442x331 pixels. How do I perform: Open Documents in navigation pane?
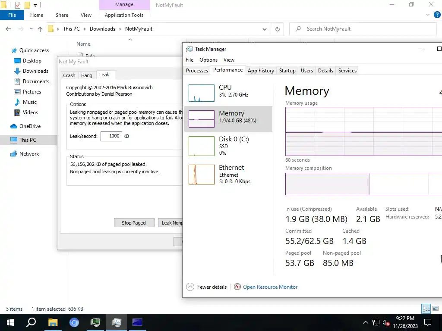[x=32, y=81]
